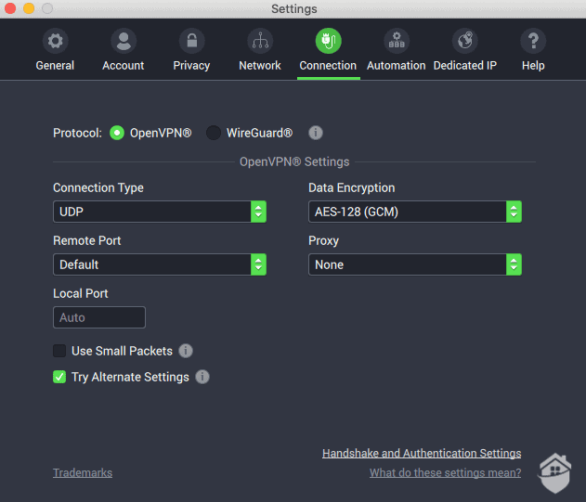Open the Account person icon
This screenshot has height=502, width=586.
(x=124, y=41)
